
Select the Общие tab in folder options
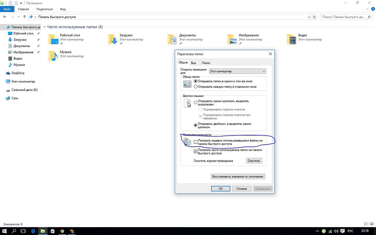(x=183, y=62)
